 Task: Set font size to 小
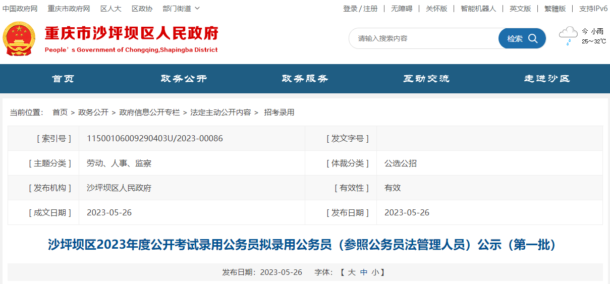pos(375,272)
